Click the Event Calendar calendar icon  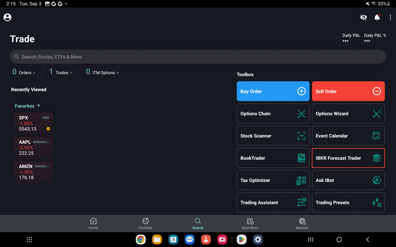click(376, 135)
